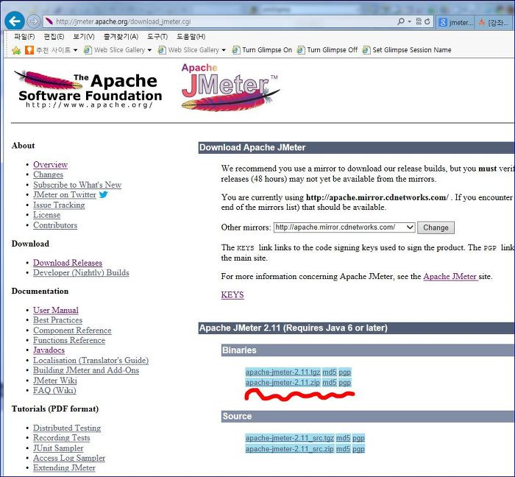Screen dimensions: 515x477
Task: Open the 보기(V) menu
Action: tap(84, 37)
